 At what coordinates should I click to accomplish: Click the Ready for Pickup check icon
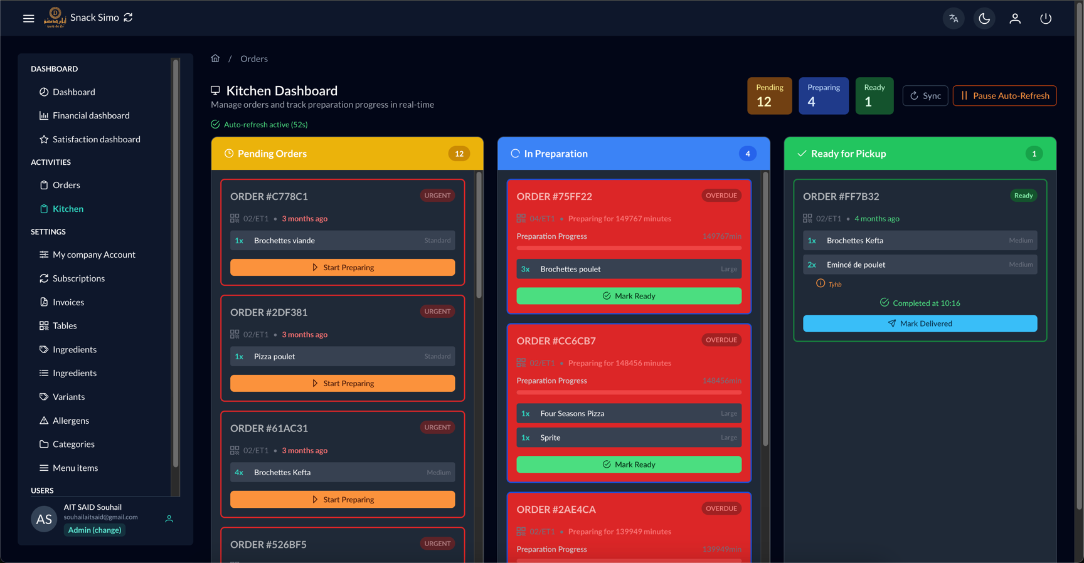pyautogui.click(x=802, y=154)
